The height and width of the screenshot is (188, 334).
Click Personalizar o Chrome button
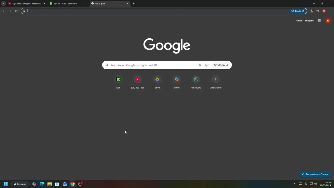[315, 174]
